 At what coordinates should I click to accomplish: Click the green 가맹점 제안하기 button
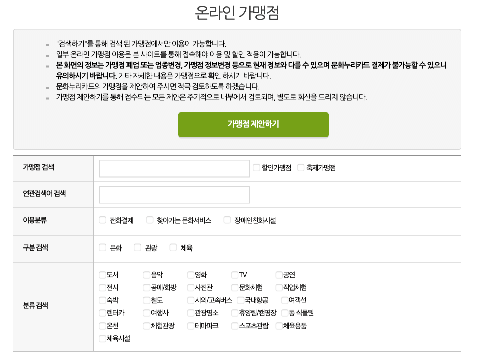(x=253, y=124)
